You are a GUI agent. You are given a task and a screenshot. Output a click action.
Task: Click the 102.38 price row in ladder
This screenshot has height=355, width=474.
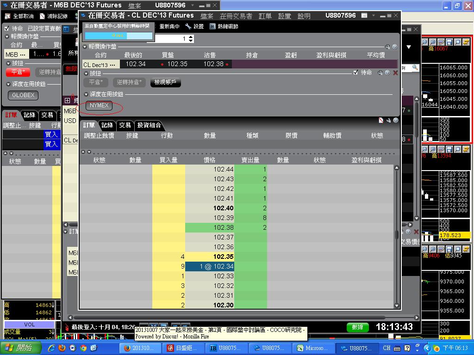[210, 227]
